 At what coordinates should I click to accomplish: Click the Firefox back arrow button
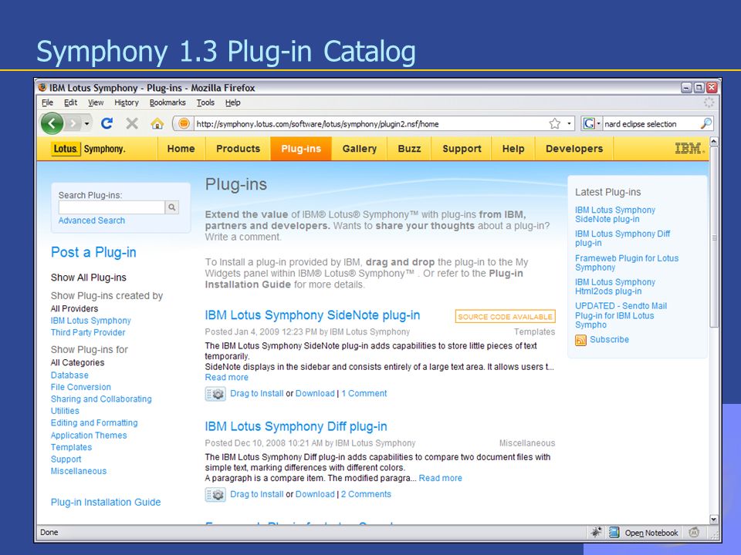(x=52, y=123)
